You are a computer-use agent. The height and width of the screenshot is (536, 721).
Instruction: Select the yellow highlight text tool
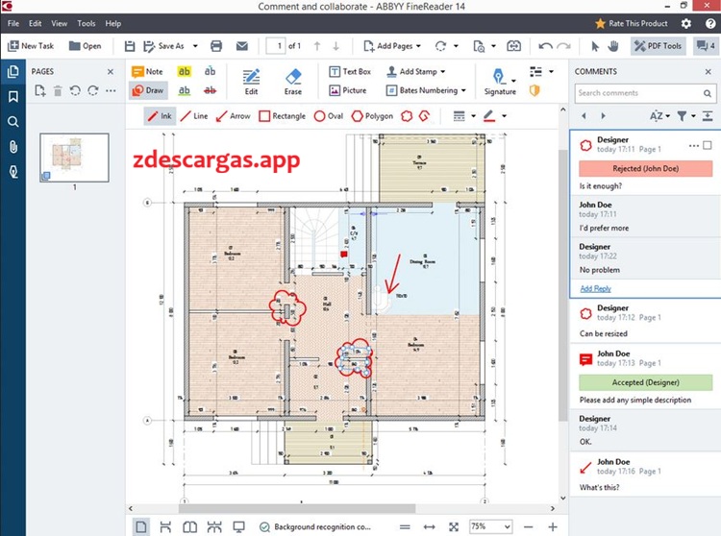[184, 71]
